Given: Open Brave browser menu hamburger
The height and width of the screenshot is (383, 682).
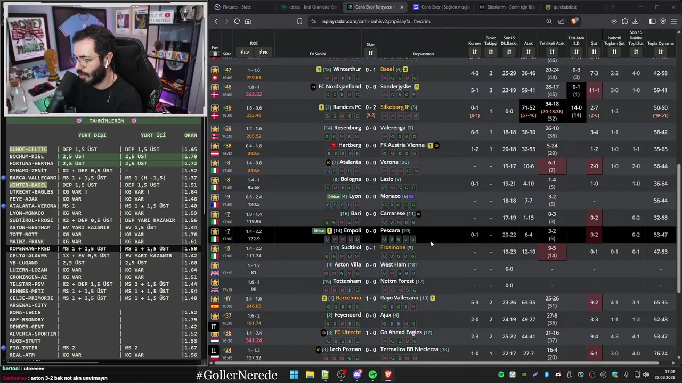Looking at the screenshot, I should coord(673,21).
